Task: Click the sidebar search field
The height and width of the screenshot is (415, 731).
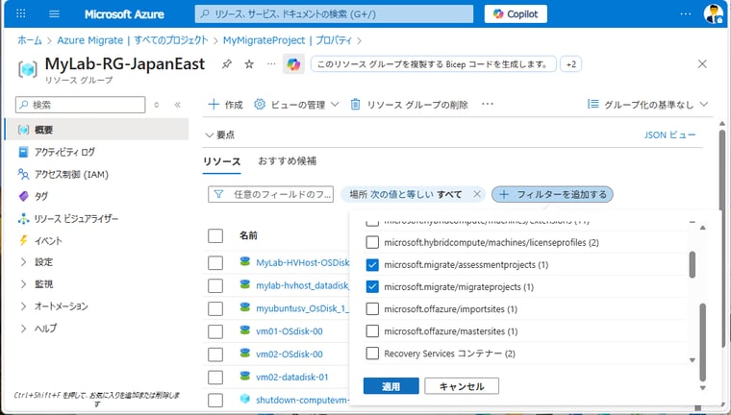Action: click(80, 105)
